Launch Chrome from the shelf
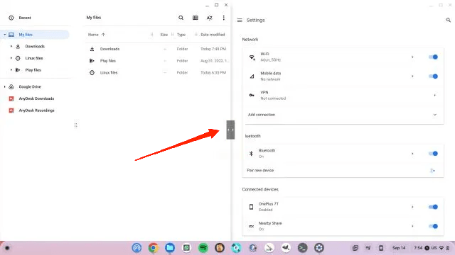This screenshot has width=455, height=255. (x=154, y=248)
